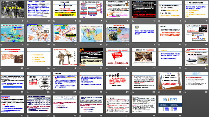
Task: Select slide 3 with the yellow highlighted box
Action: (65, 10)
